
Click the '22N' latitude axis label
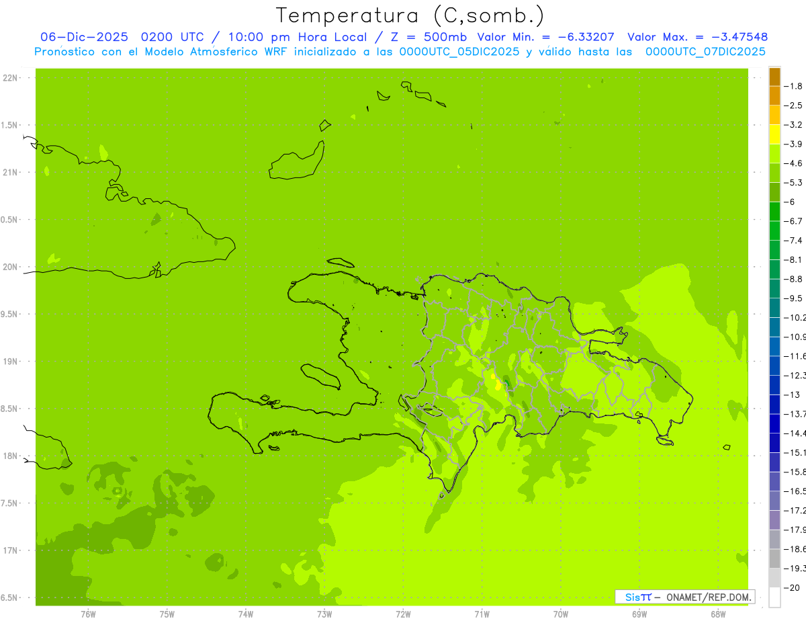[11, 78]
